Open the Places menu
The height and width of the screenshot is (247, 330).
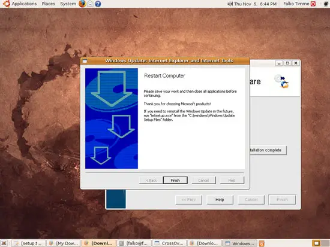48,4
